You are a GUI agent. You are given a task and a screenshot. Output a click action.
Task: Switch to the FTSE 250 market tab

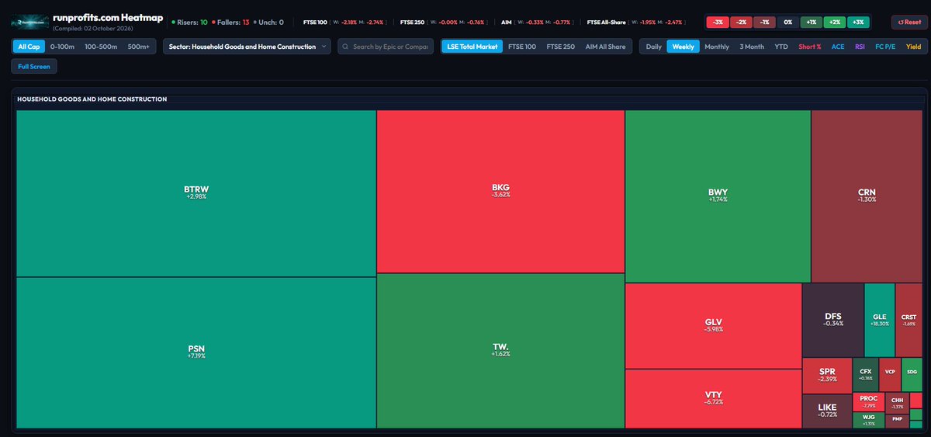tap(560, 47)
